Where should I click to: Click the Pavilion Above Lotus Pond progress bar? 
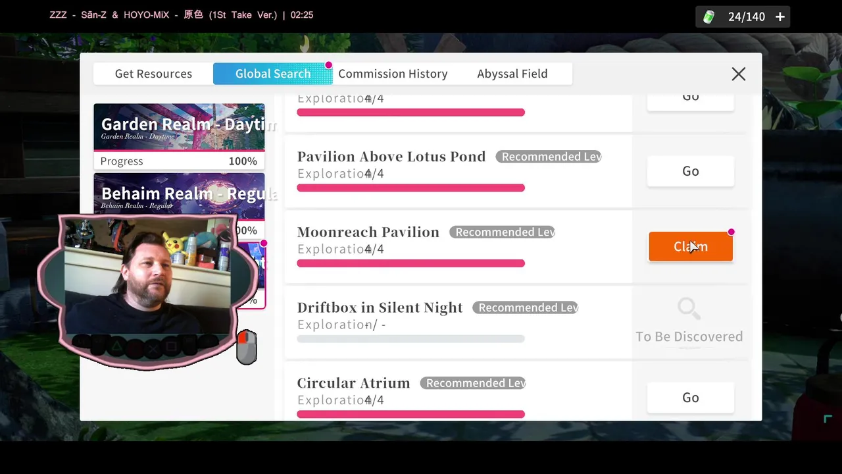[410, 188]
